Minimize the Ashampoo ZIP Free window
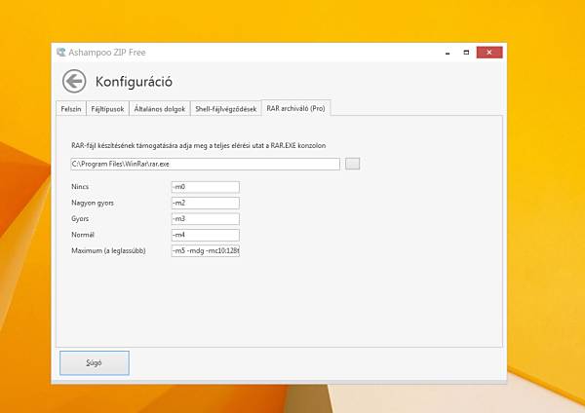Screen dimensions: 585x413 [448, 53]
